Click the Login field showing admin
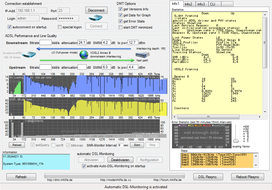This screenshot has height=190, width=272. pyautogui.click(x=28, y=18)
